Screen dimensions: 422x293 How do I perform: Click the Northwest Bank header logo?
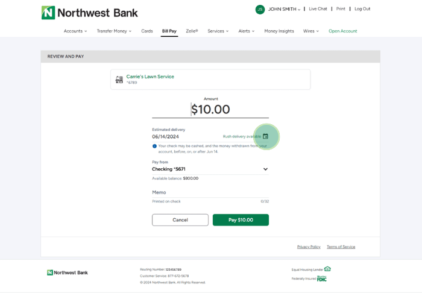[x=90, y=13]
